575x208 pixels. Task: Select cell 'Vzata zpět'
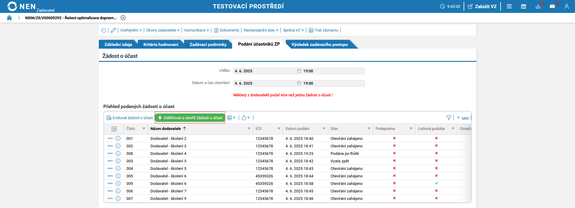(340, 161)
